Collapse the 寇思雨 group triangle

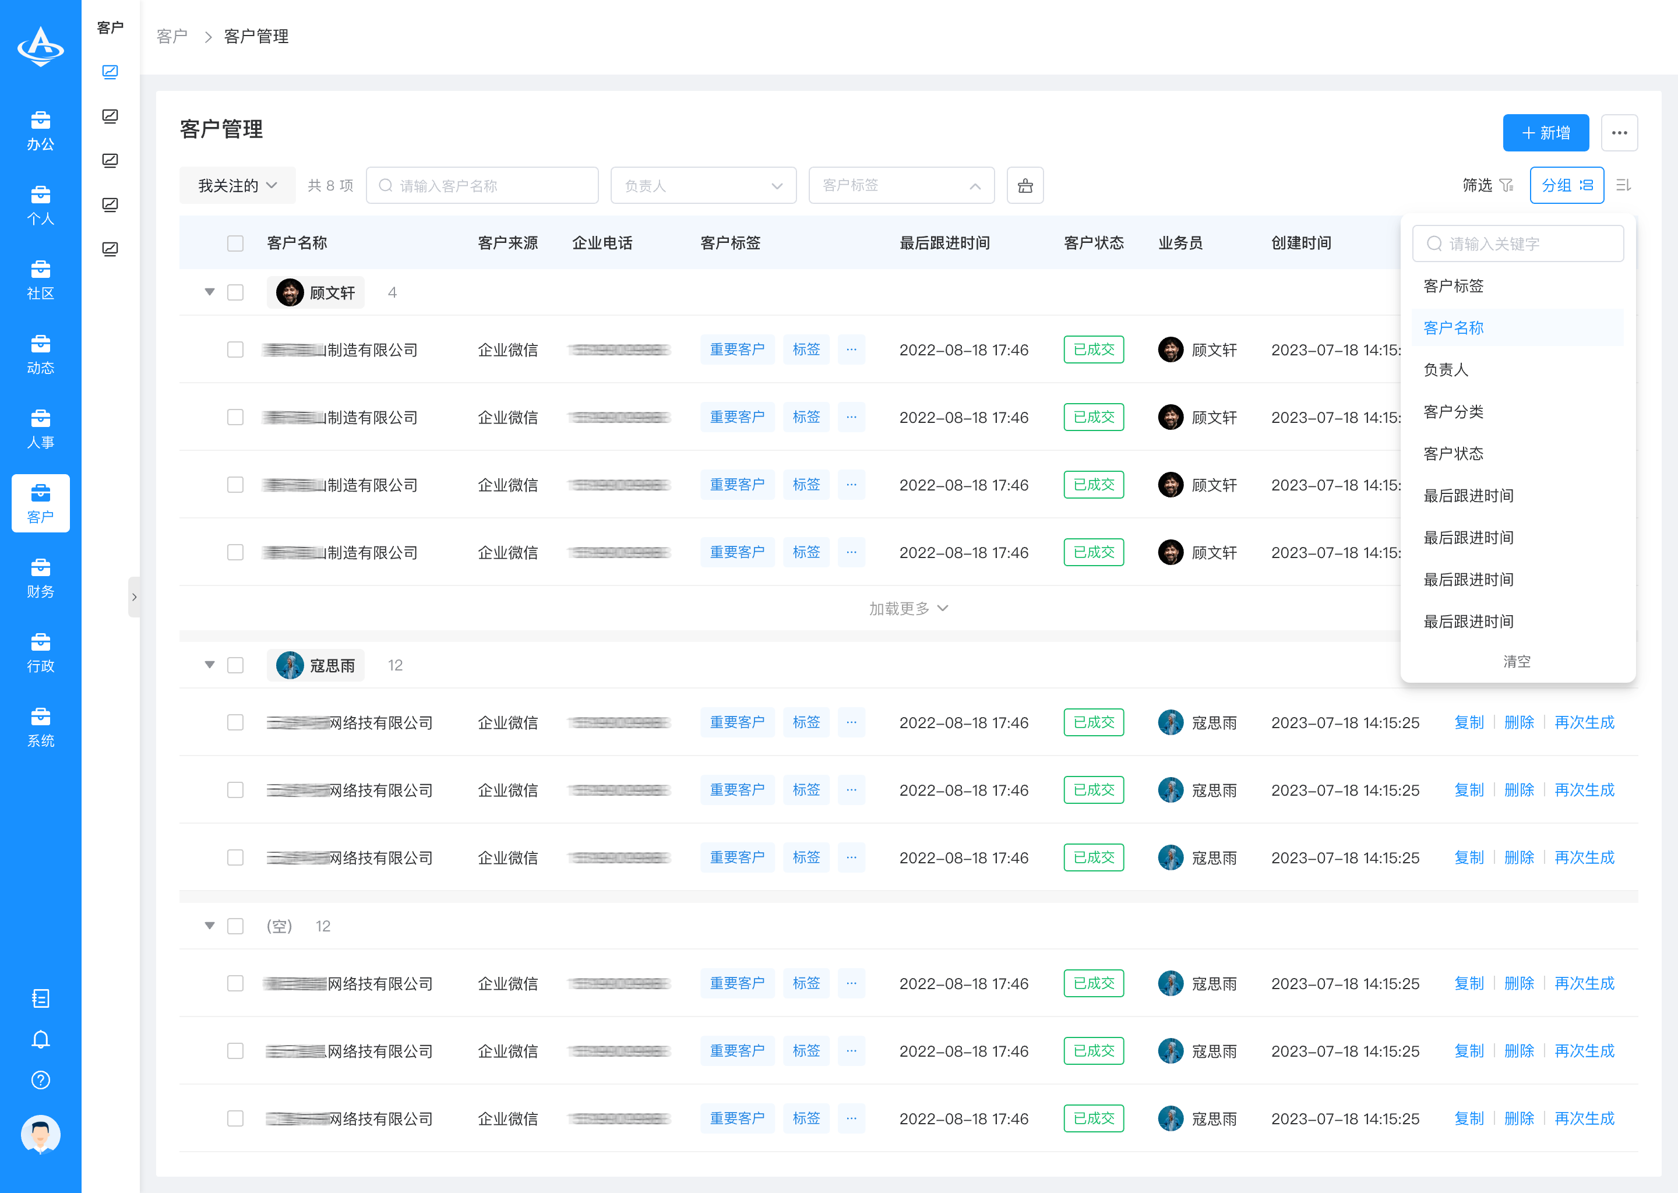click(209, 665)
